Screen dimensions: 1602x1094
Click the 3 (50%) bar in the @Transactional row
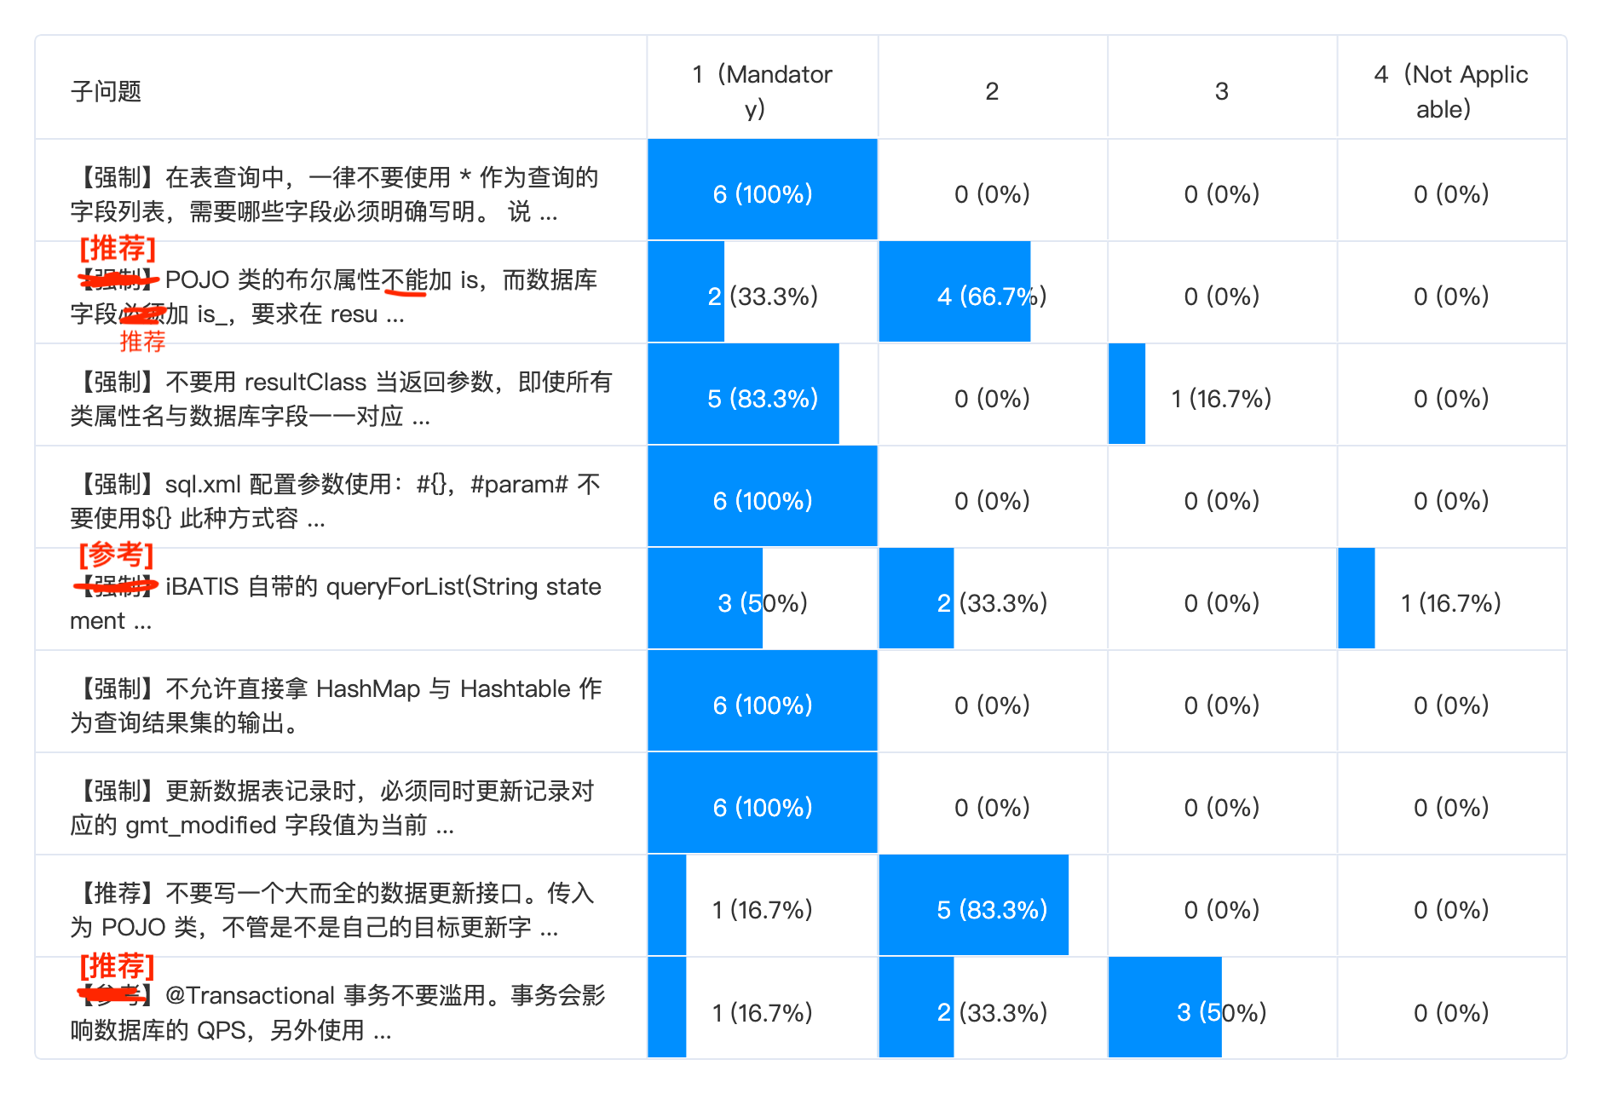pyautogui.click(x=1165, y=1007)
